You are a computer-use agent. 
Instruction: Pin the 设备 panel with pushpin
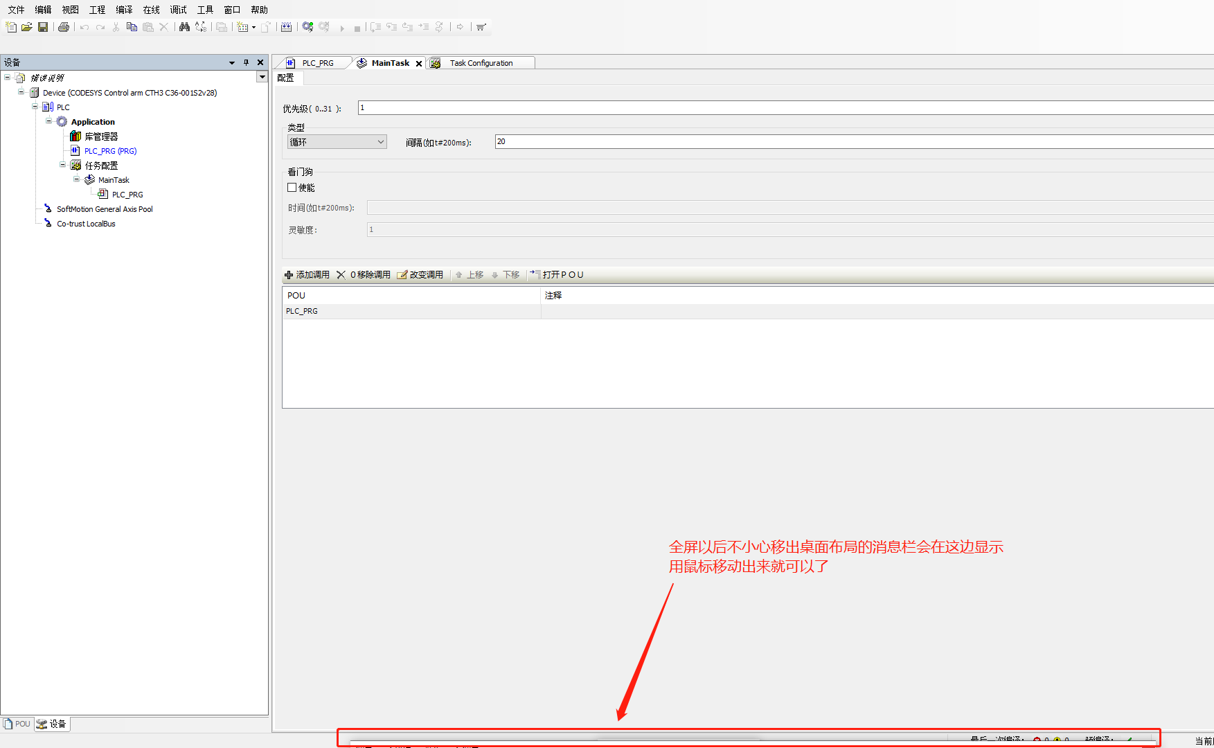pyautogui.click(x=246, y=62)
